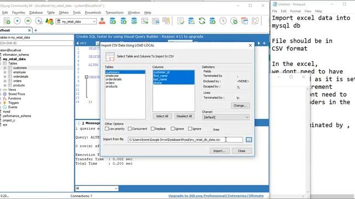Open the Favorites menu
355x199 pixels.
(18, 13)
